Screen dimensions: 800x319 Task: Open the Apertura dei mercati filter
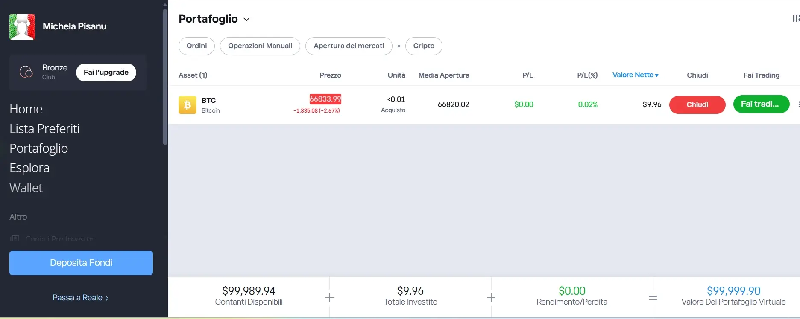(349, 46)
